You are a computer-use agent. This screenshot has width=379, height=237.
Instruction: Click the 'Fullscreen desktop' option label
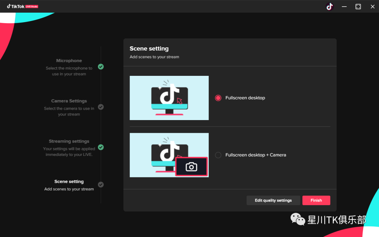245,98
